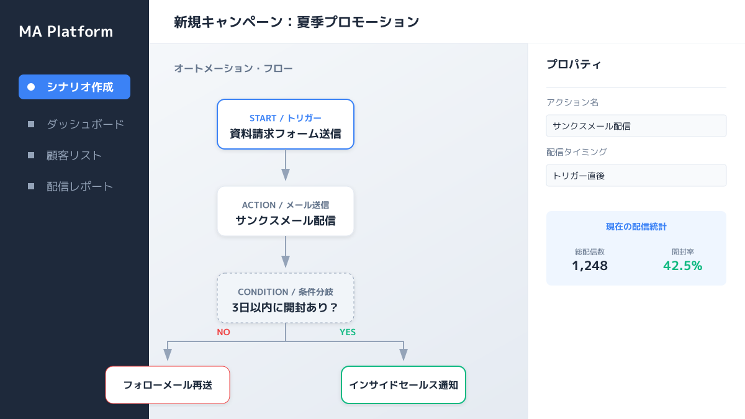The image size is (745, 419).
Task: Click the NO branch label
Action: [223, 332]
